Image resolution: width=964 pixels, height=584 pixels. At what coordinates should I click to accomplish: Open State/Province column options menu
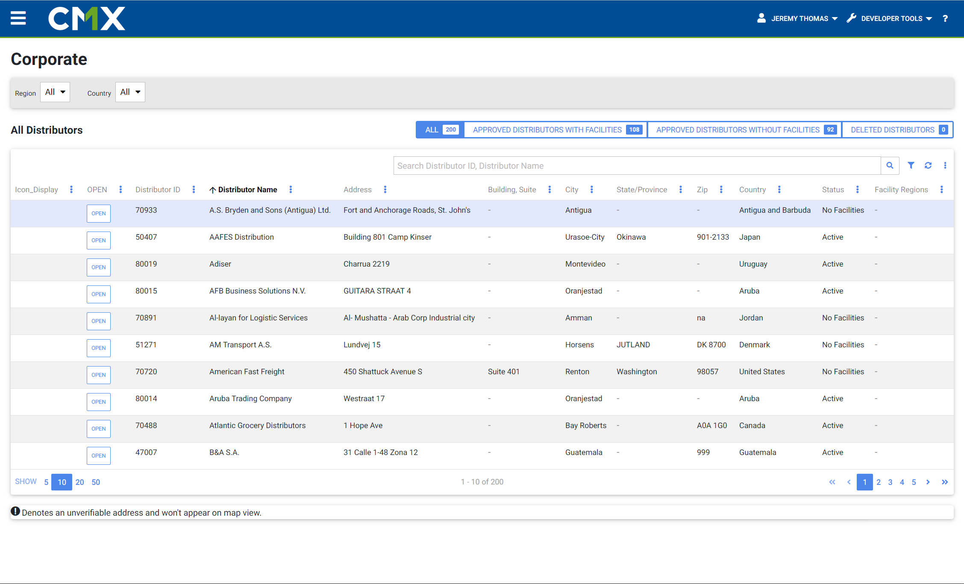pos(681,190)
